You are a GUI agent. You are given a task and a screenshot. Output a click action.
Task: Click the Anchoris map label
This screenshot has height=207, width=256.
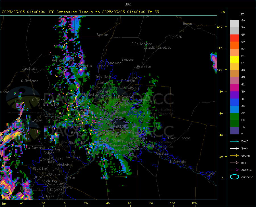point(73,157)
